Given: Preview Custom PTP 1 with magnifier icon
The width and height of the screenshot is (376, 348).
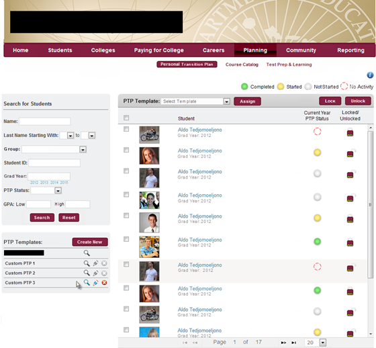Looking at the screenshot, I should pos(87,263).
